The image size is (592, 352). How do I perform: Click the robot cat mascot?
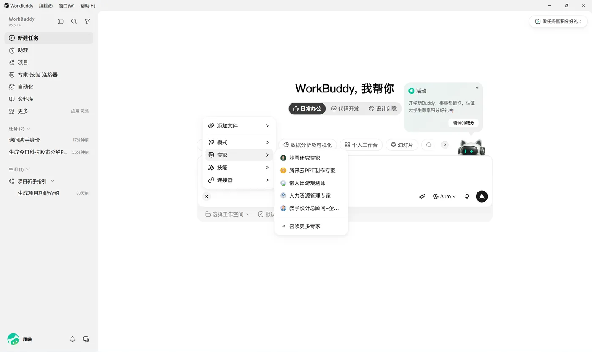pyautogui.click(x=471, y=148)
